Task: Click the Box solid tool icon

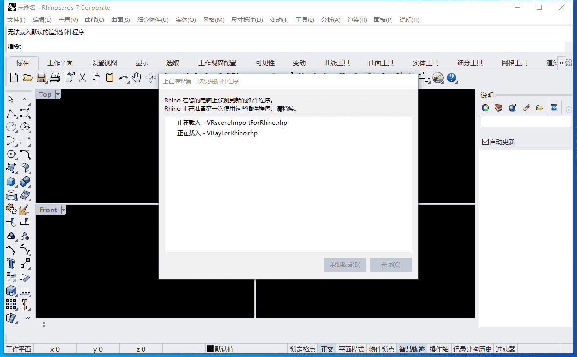Action: tap(11, 182)
